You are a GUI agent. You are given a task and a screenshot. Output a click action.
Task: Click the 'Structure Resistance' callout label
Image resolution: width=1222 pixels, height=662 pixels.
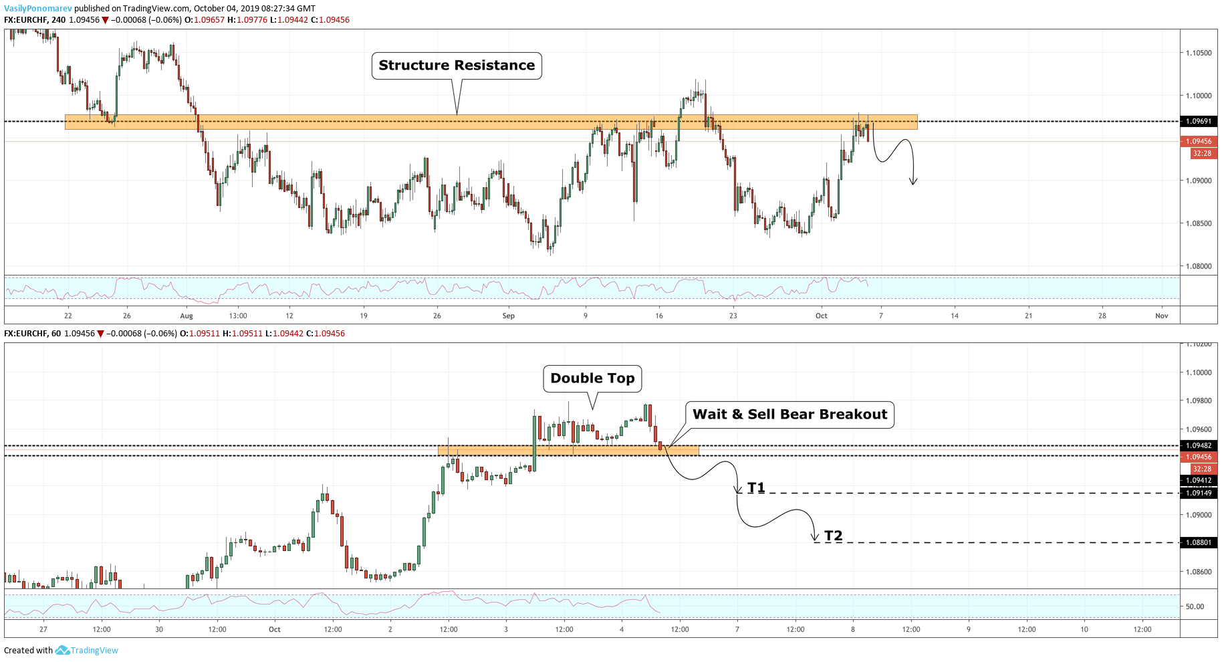click(457, 66)
